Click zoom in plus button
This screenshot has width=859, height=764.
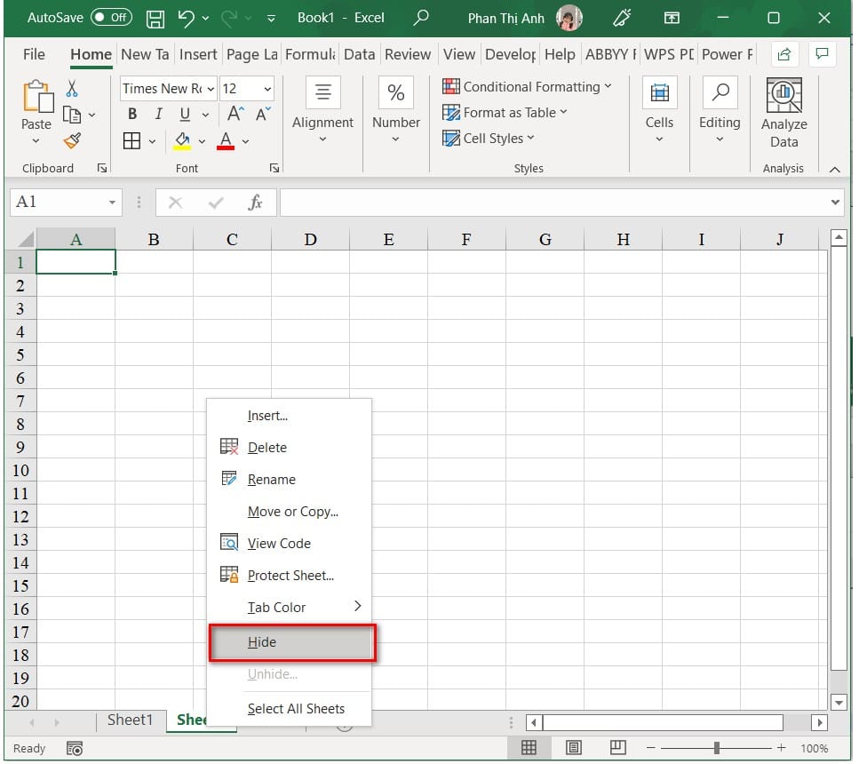tap(781, 748)
